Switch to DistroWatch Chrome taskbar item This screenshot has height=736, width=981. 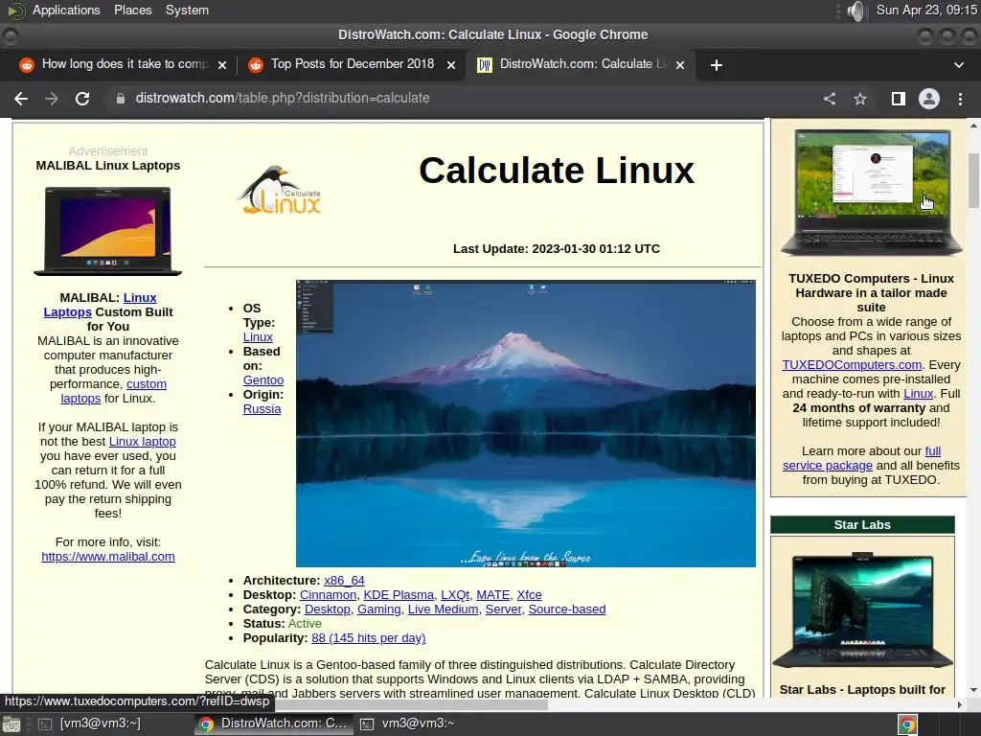[x=273, y=724]
